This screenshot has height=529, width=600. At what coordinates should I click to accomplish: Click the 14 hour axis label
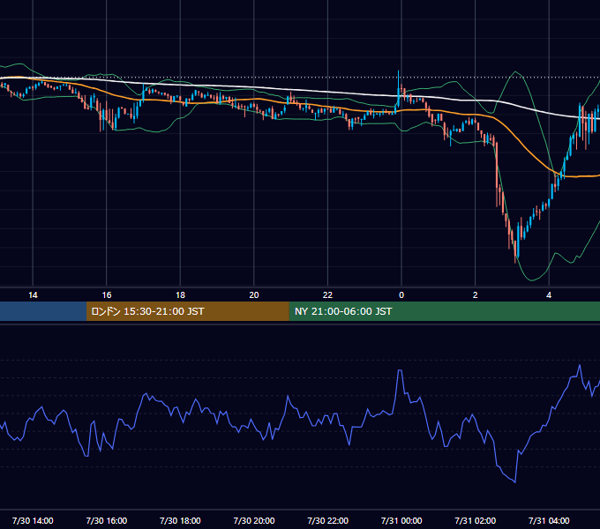coord(33,295)
